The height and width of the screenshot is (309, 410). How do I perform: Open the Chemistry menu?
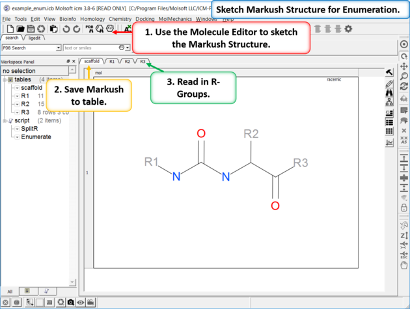(120, 19)
